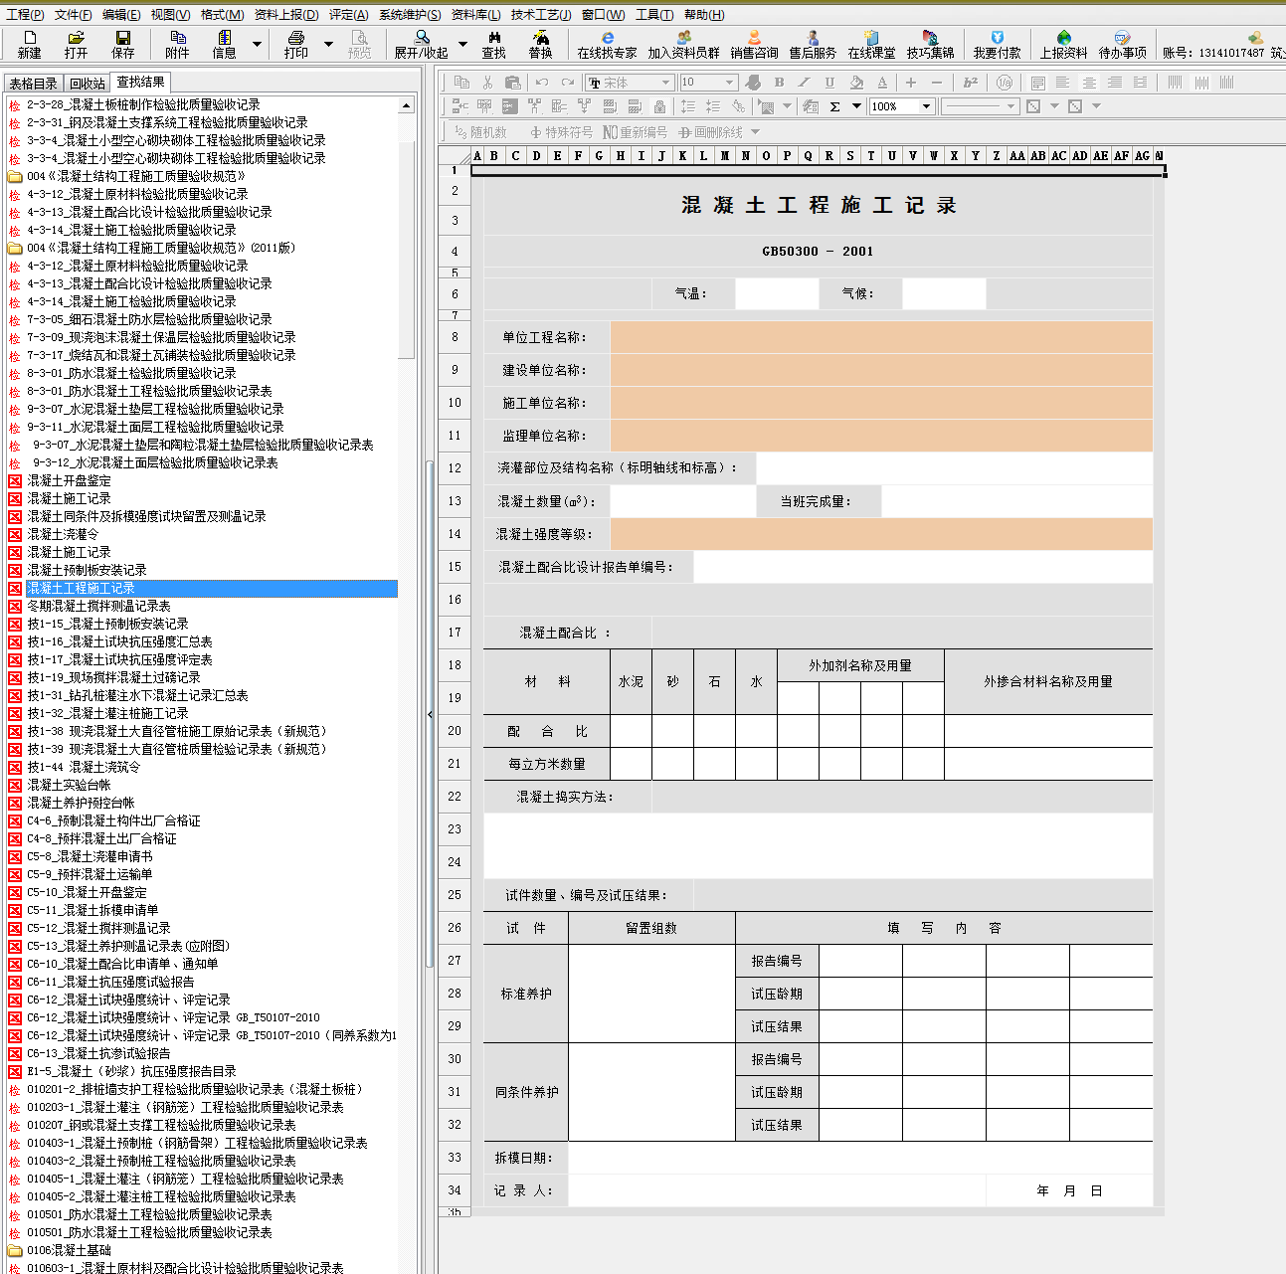The height and width of the screenshot is (1274, 1286).
Task: Open the 评定(A) menu
Action: click(348, 15)
